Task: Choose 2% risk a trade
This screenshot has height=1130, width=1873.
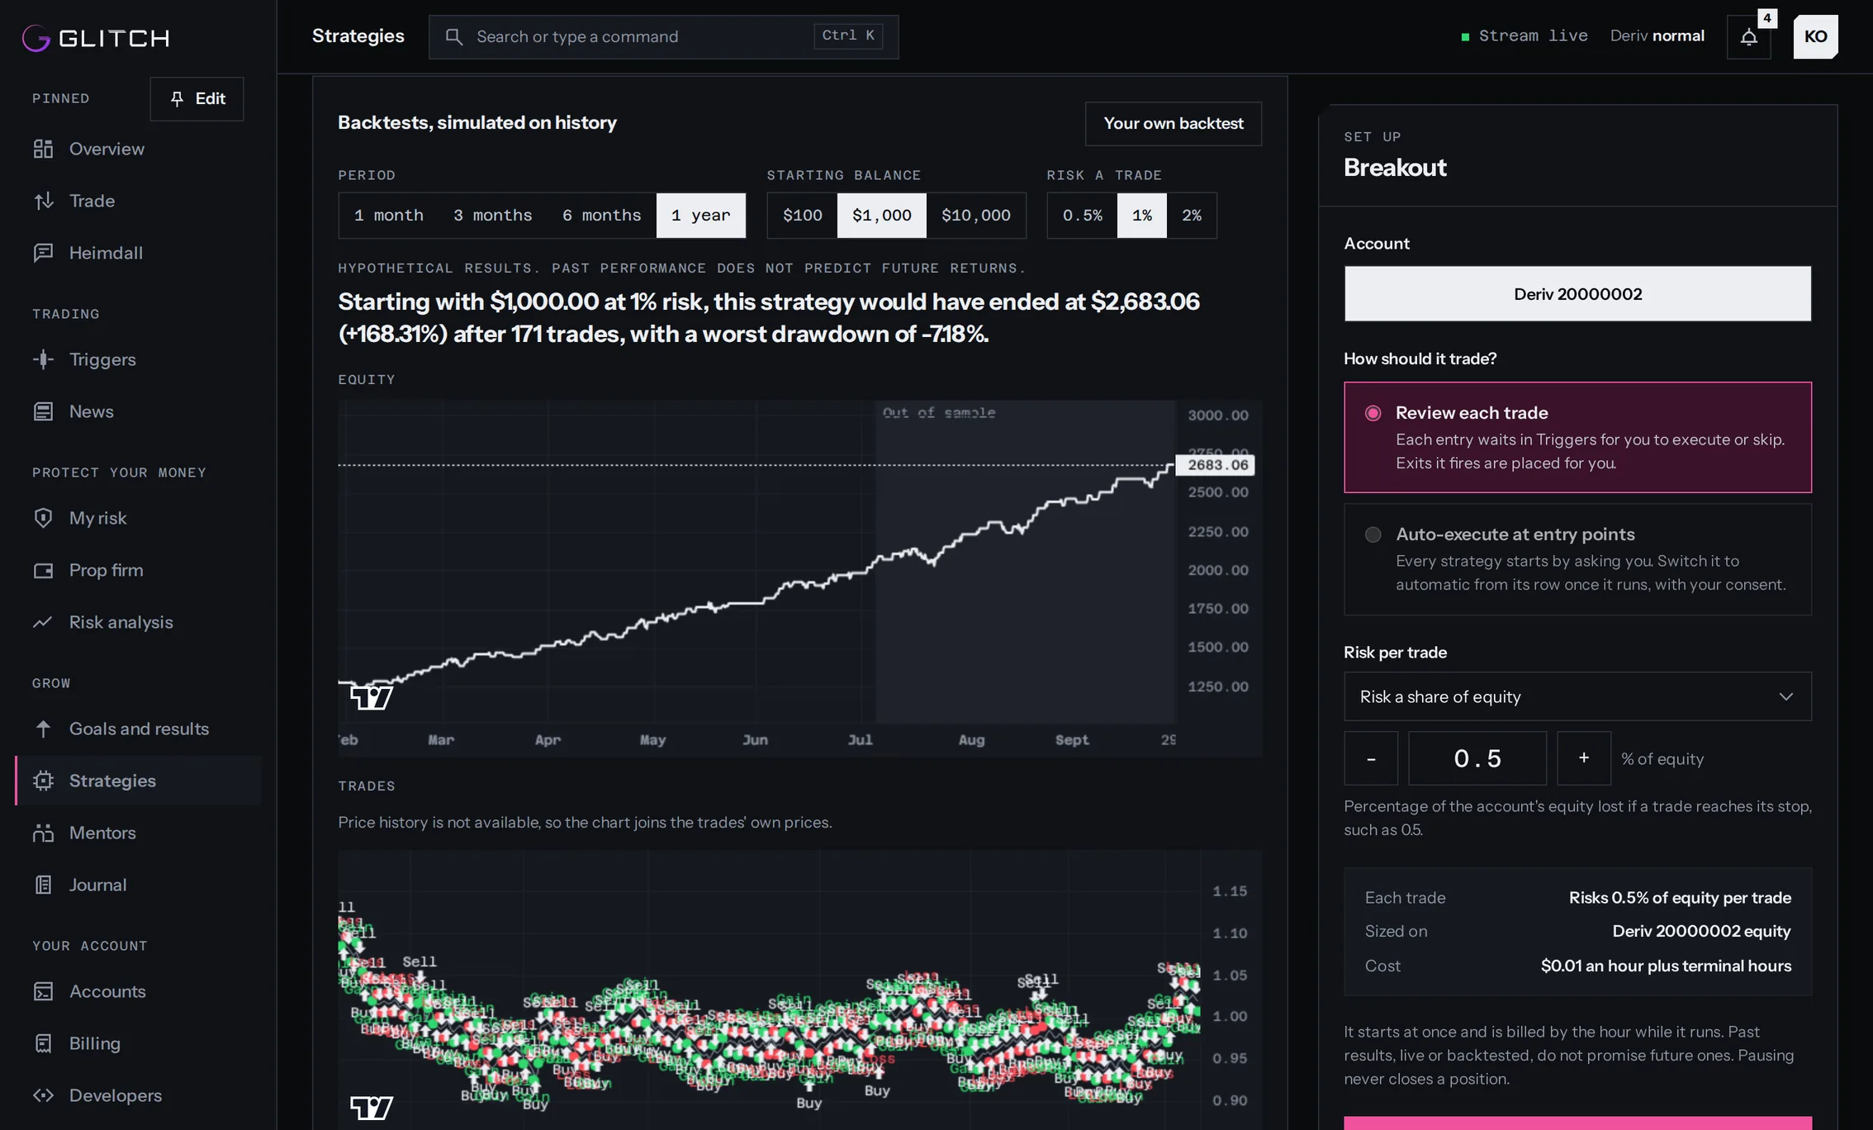Action: 1191,216
